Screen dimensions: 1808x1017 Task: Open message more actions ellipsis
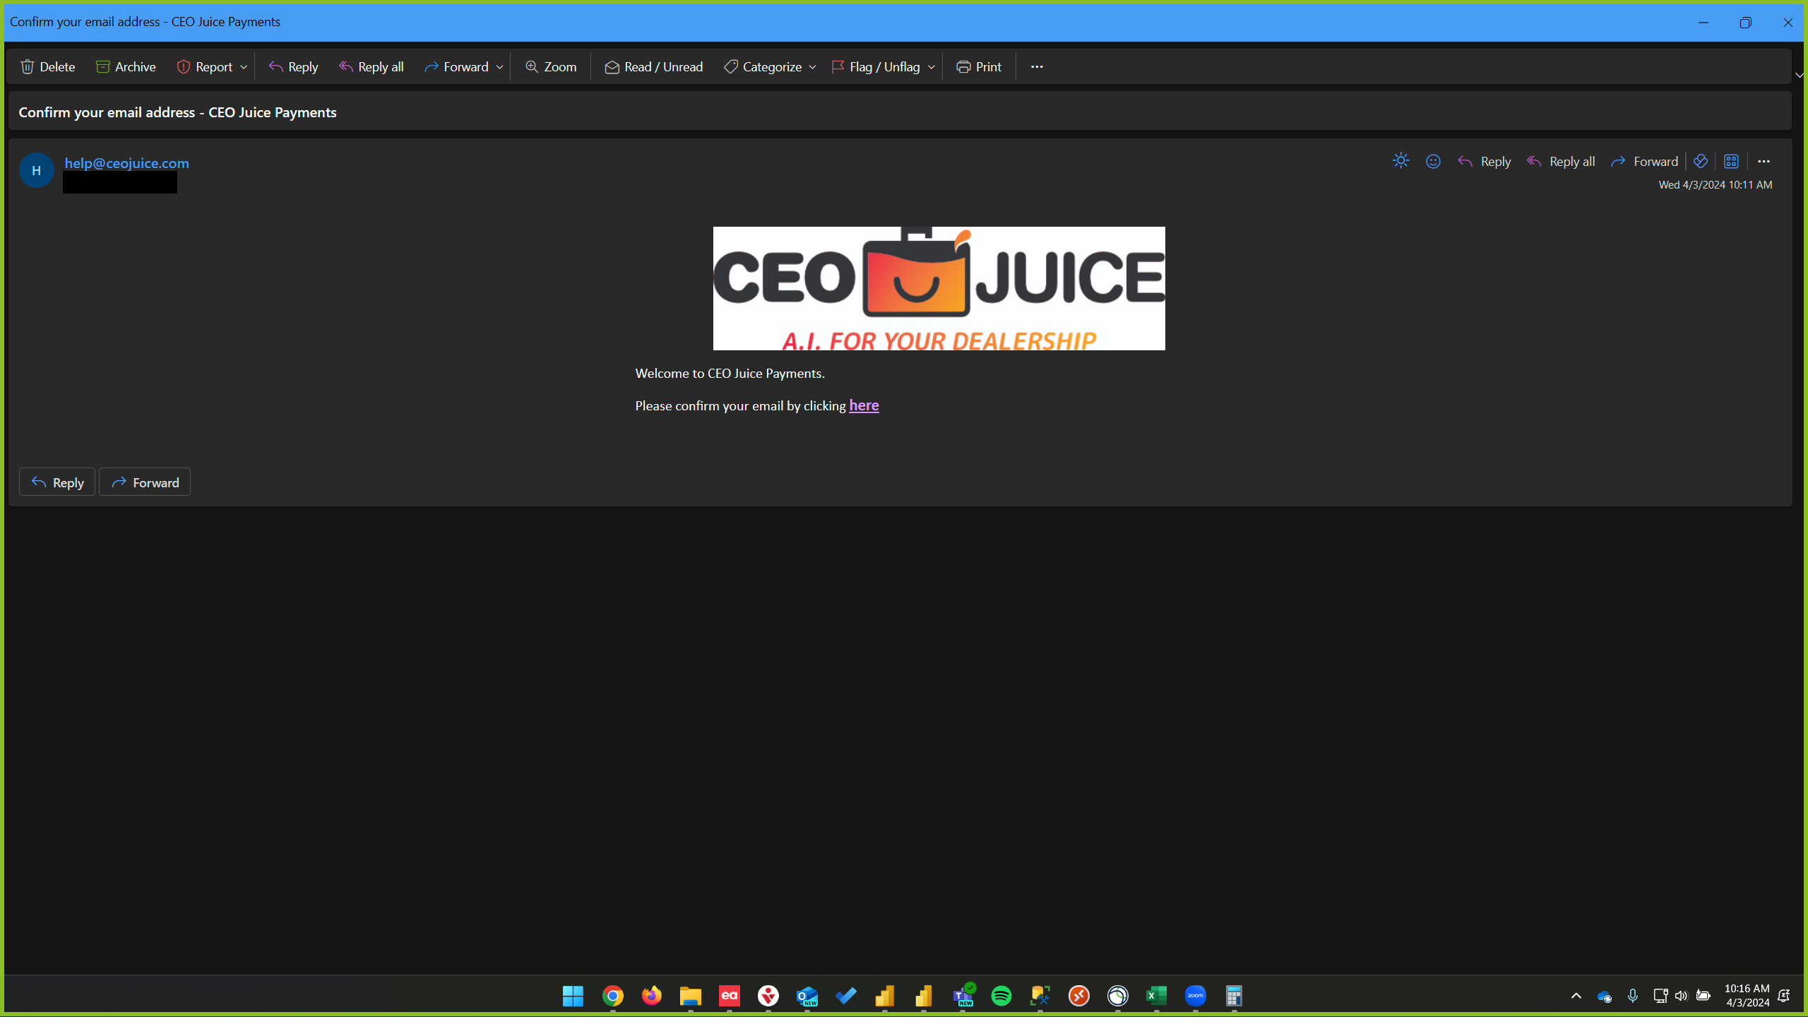pos(1764,161)
